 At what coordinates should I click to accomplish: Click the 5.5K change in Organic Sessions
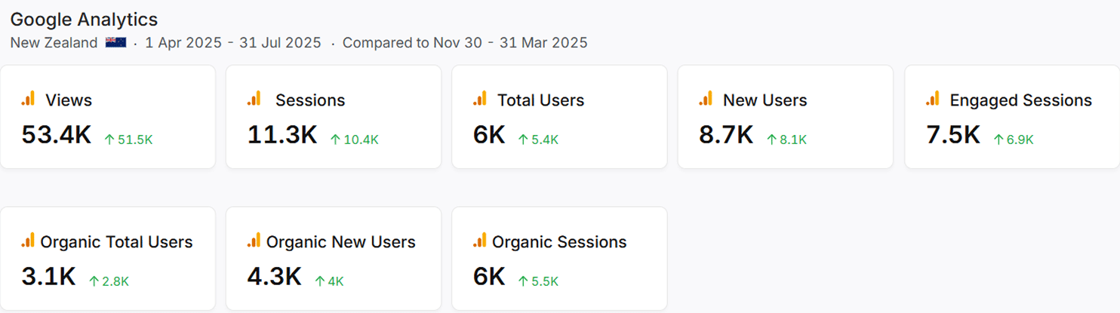(544, 281)
